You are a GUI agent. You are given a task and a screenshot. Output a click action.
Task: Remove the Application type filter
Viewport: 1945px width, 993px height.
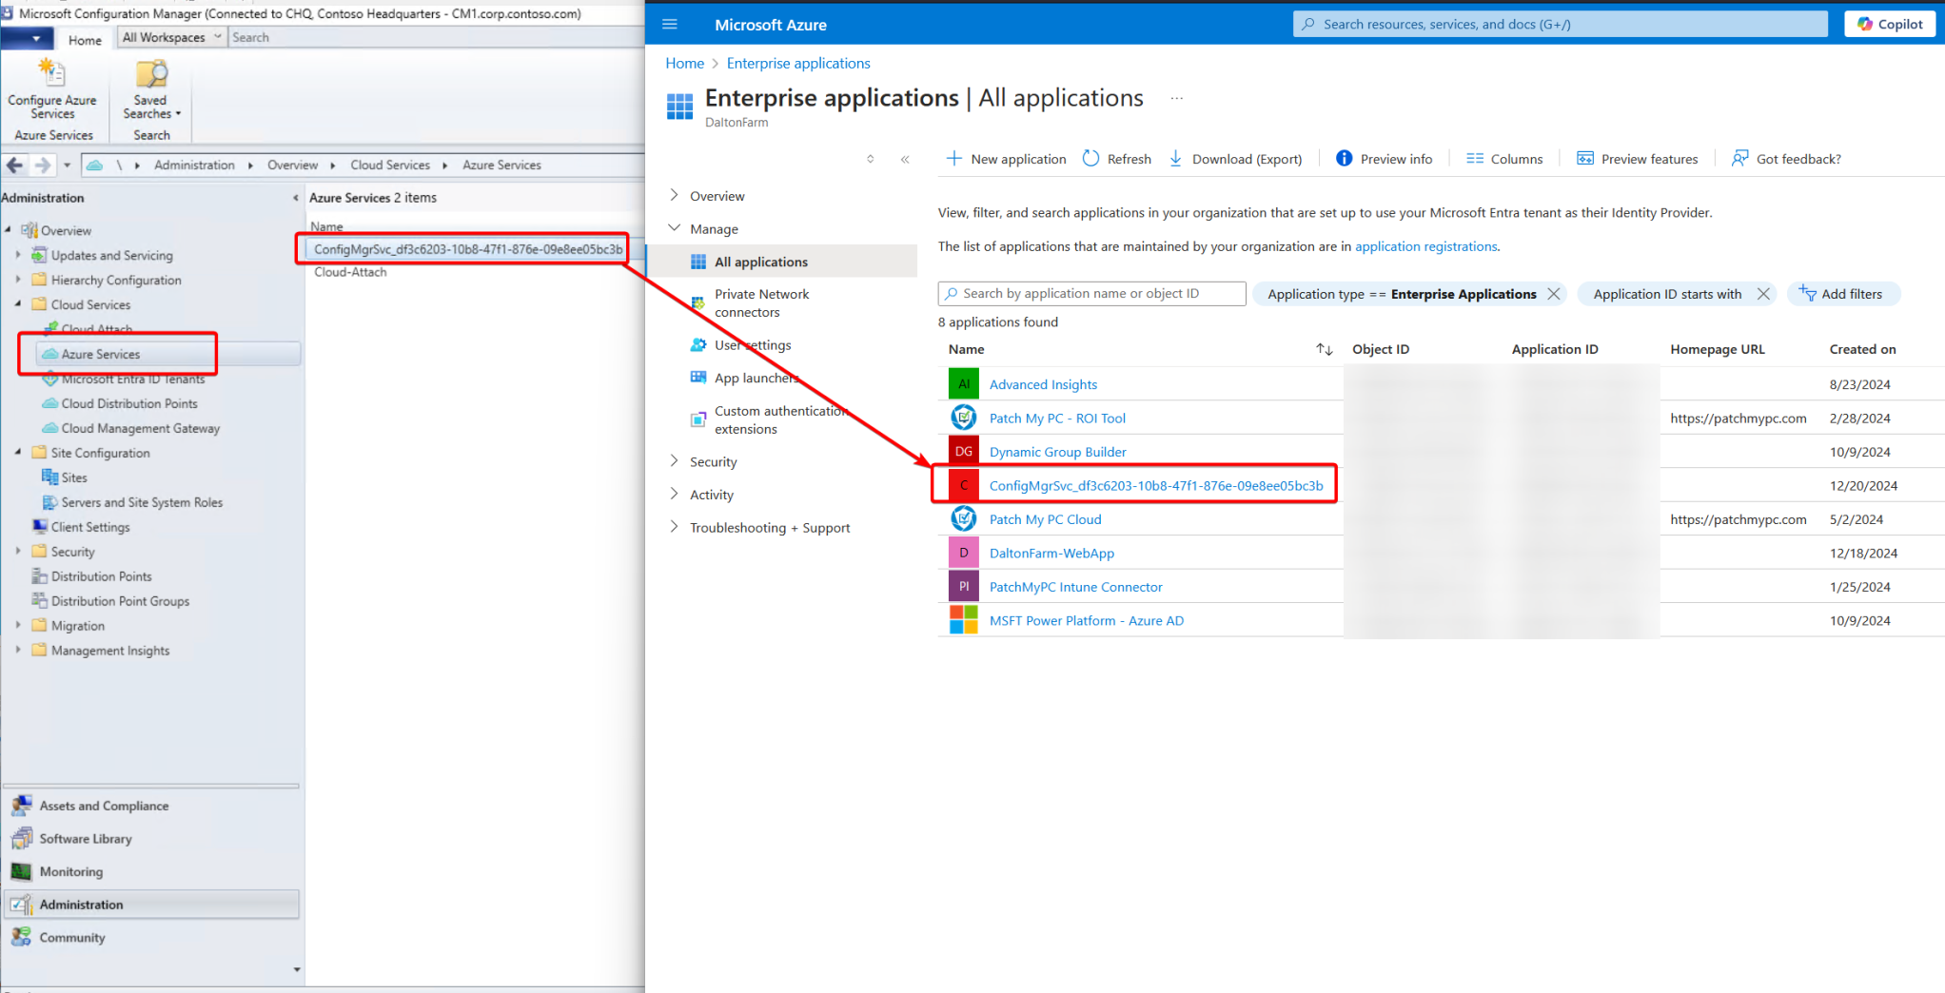click(1554, 294)
